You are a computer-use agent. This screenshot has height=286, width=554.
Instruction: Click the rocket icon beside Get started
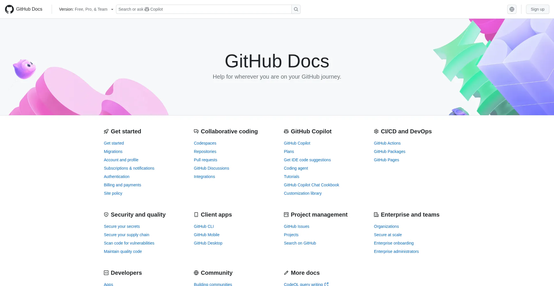106,131
